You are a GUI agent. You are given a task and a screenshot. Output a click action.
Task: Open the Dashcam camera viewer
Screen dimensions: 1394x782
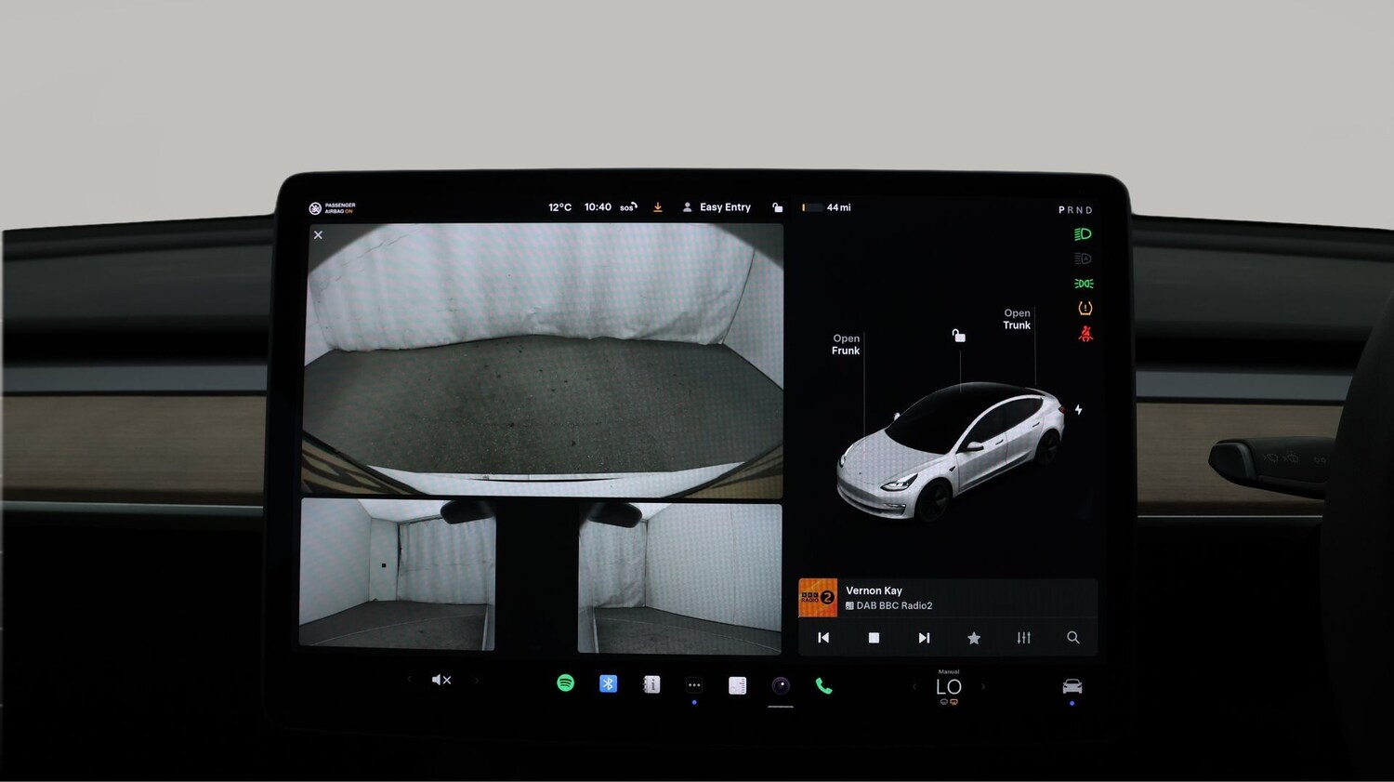(x=781, y=685)
